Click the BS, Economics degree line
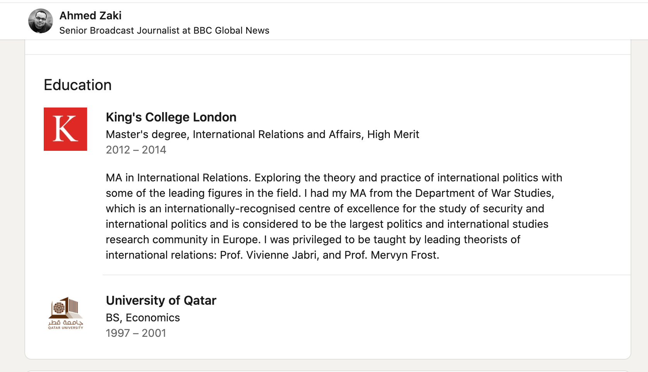Image resolution: width=648 pixels, height=372 pixels. (x=143, y=317)
